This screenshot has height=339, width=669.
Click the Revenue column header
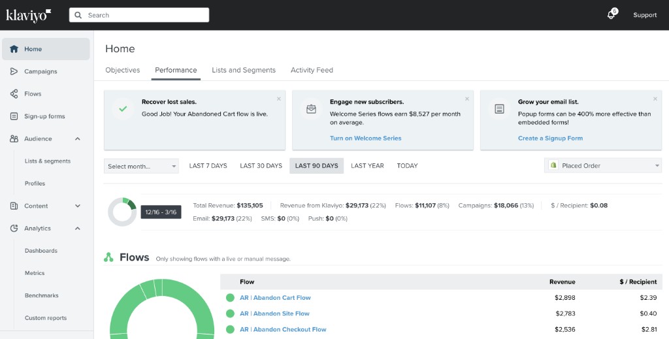(563, 282)
